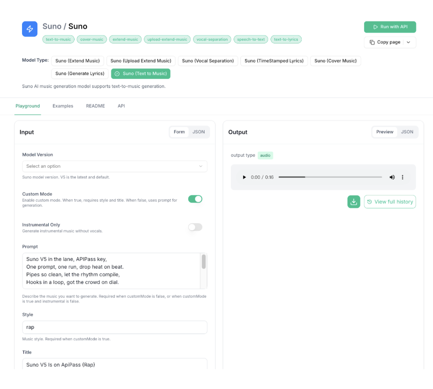Image resolution: width=433 pixels, height=389 pixels.
Task: Disable the Custom Mode toggle
Action: [195, 199]
